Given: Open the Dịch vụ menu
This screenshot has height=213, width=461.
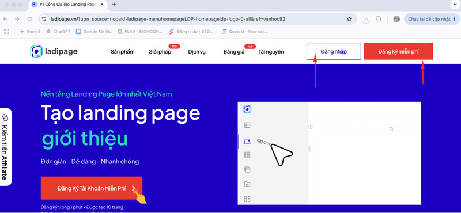Looking at the screenshot, I should pyautogui.click(x=197, y=52).
